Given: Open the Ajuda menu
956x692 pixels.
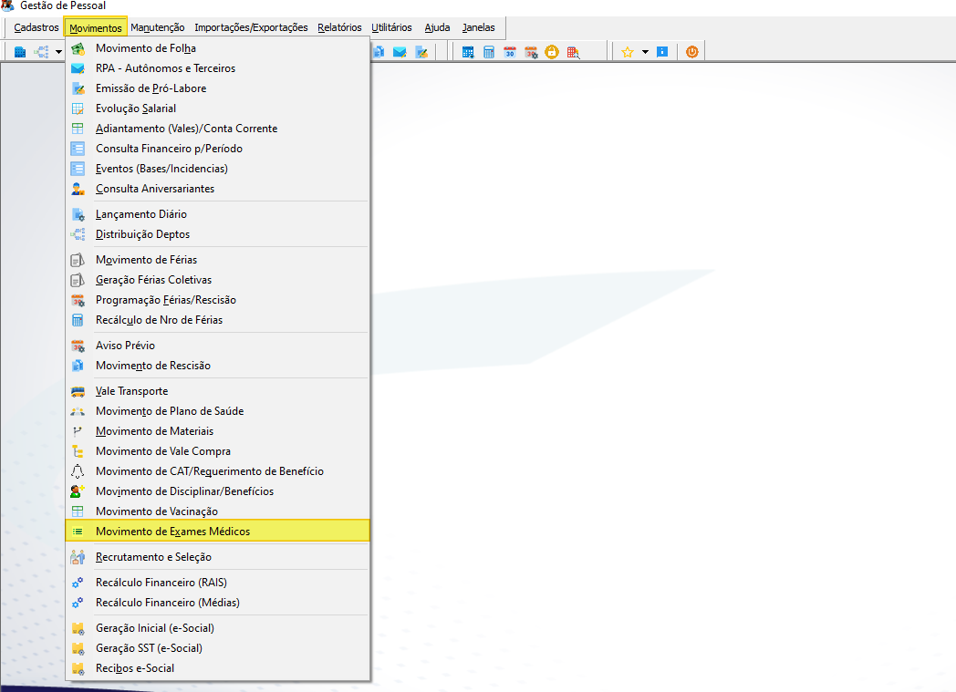Looking at the screenshot, I should click(x=437, y=27).
